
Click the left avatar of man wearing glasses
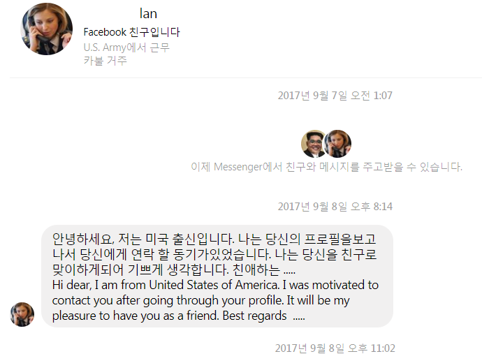[314, 144]
